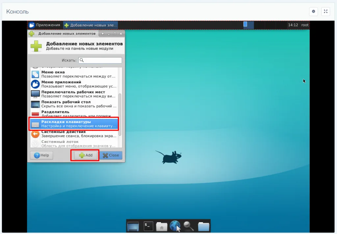
Task: Click the Help button
Action: tap(41, 155)
